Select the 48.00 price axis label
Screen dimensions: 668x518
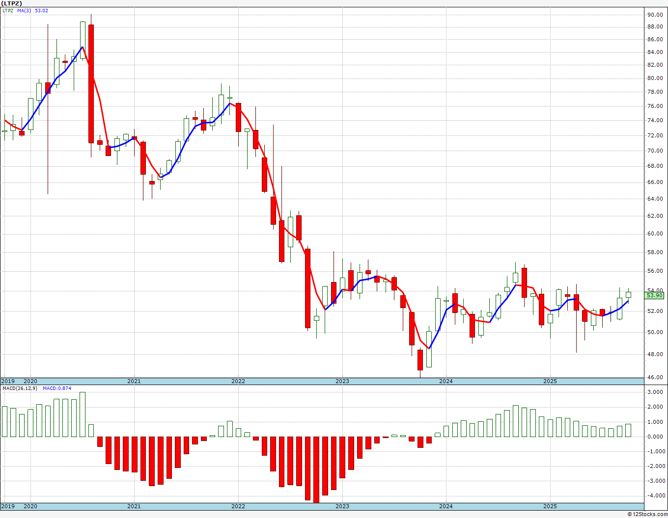tap(655, 354)
